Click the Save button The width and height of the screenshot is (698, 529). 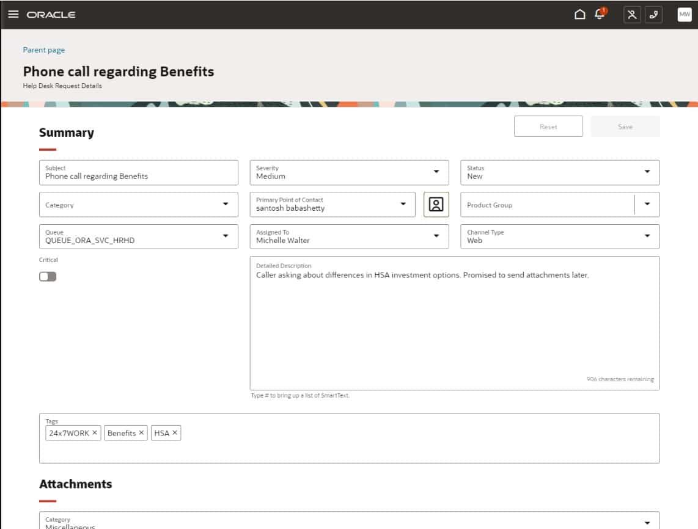pos(625,126)
